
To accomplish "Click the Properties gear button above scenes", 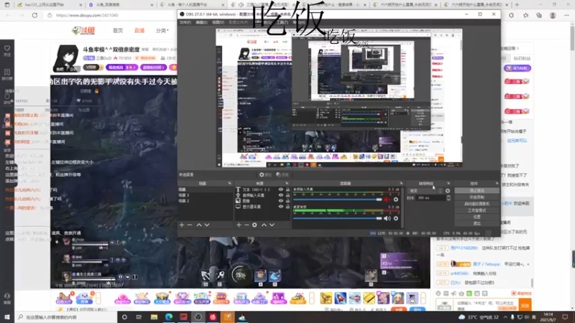I will pos(265,174).
